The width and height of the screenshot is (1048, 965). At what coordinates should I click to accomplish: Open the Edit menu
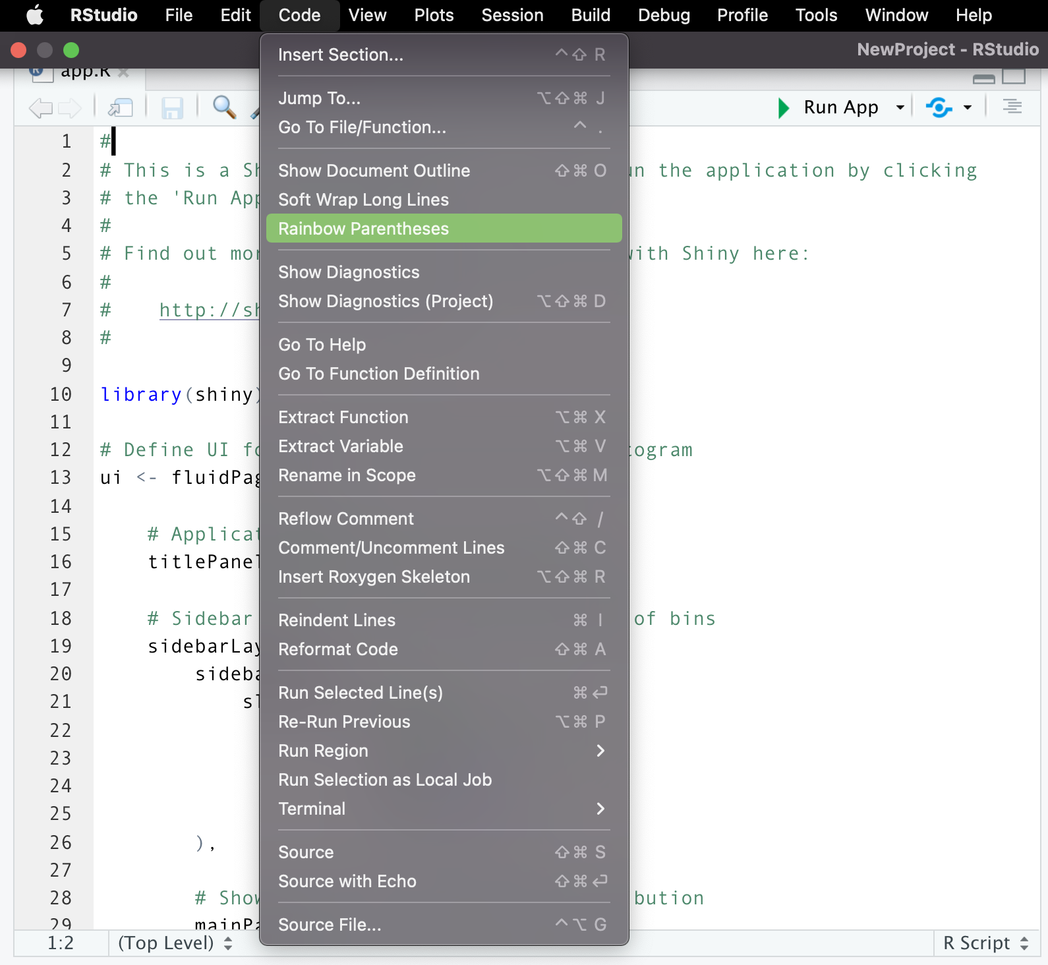pos(236,15)
